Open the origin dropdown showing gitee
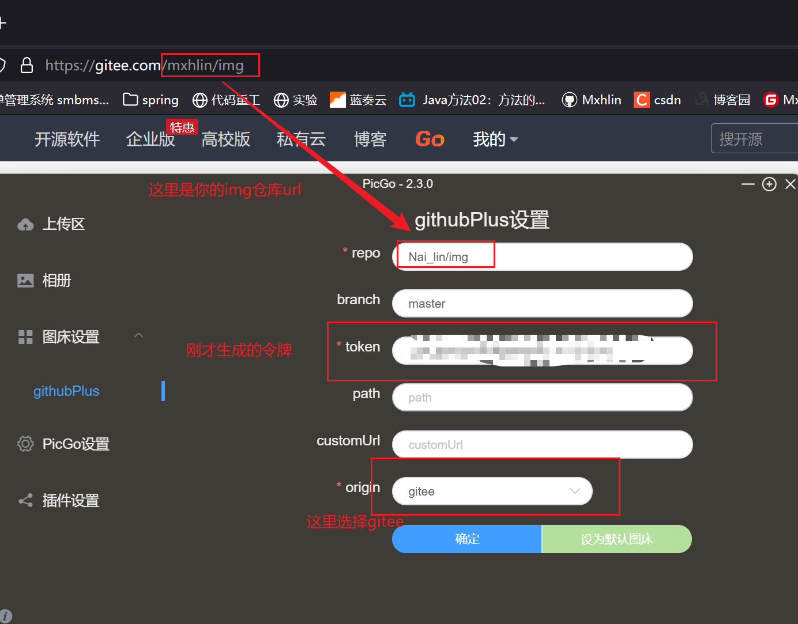Screen dimensions: 798x624 [492, 491]
